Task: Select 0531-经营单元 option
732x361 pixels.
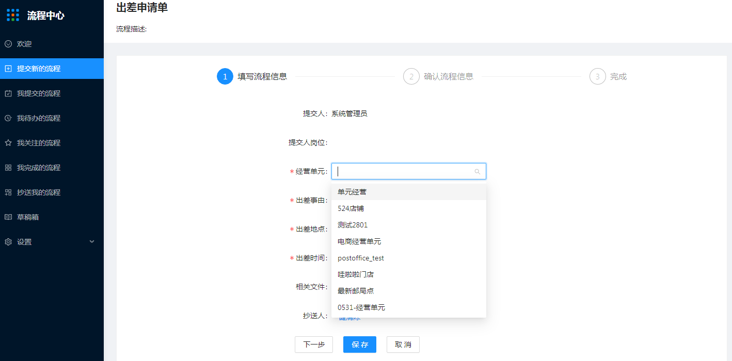Action: coord(409,307)
